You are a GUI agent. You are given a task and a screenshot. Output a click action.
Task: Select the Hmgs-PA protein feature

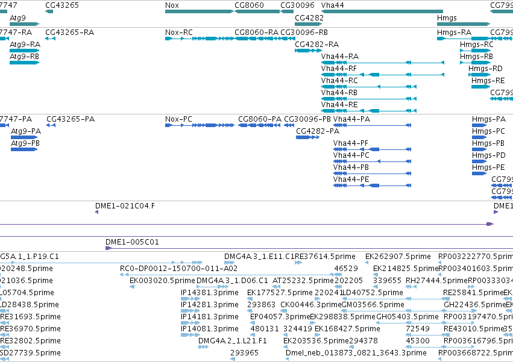click(479, 125)
